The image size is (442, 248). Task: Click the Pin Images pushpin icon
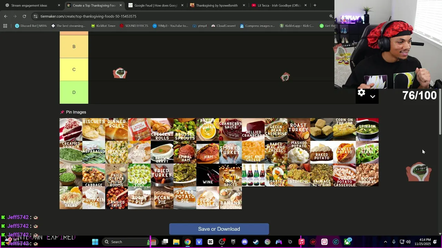click(x=62, y=112)
